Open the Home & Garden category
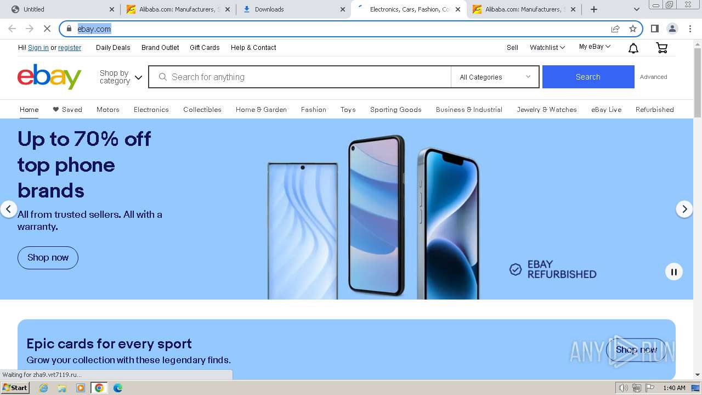Screen dimensions: 702x395 click(x=261, y=110)
